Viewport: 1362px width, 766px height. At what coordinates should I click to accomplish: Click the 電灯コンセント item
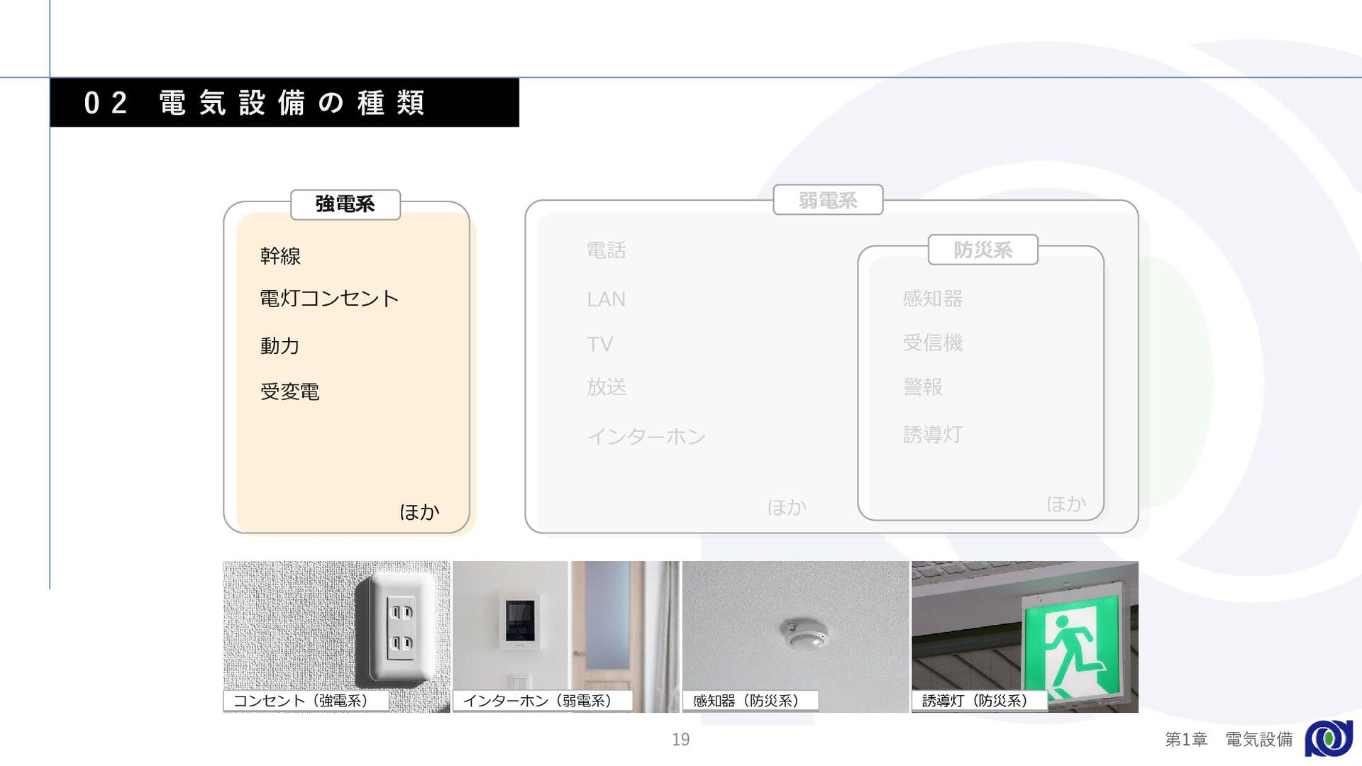(x=329, y=298)
